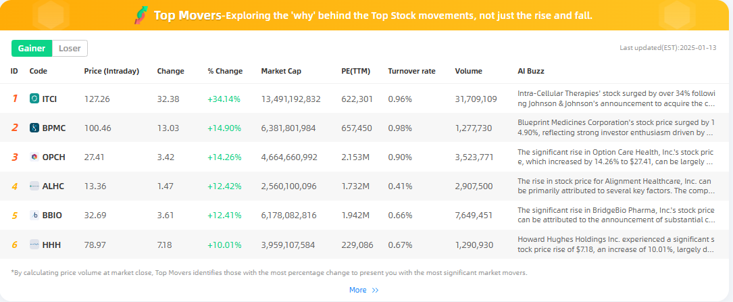Click the Price (Intraday) column header
Image resolution: width=733 pixels, height=302 pixels.
(111, 71)
